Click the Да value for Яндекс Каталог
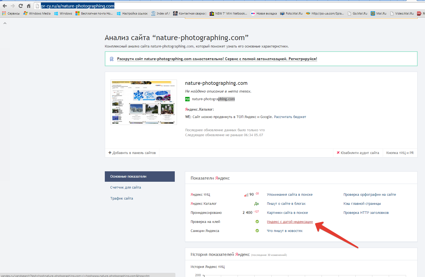The width and height of the screenshot is (425, 277). pyautogui.click(x=257, y=204)
